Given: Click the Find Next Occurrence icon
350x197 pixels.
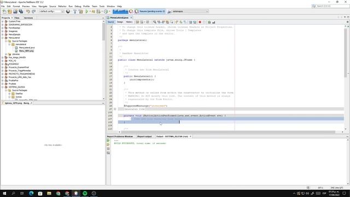Looking at the screenshot, I should pyautogui.click(x=163, y=22).
